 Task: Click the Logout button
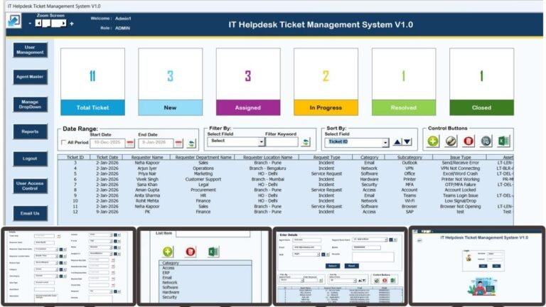coord(30,158)
